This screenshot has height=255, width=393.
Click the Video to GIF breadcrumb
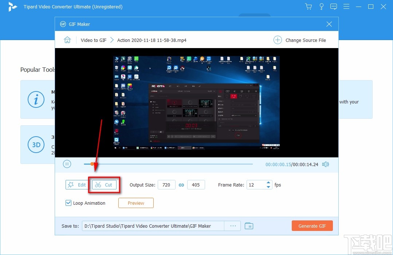pyautogui.click(x=94, y=40)
